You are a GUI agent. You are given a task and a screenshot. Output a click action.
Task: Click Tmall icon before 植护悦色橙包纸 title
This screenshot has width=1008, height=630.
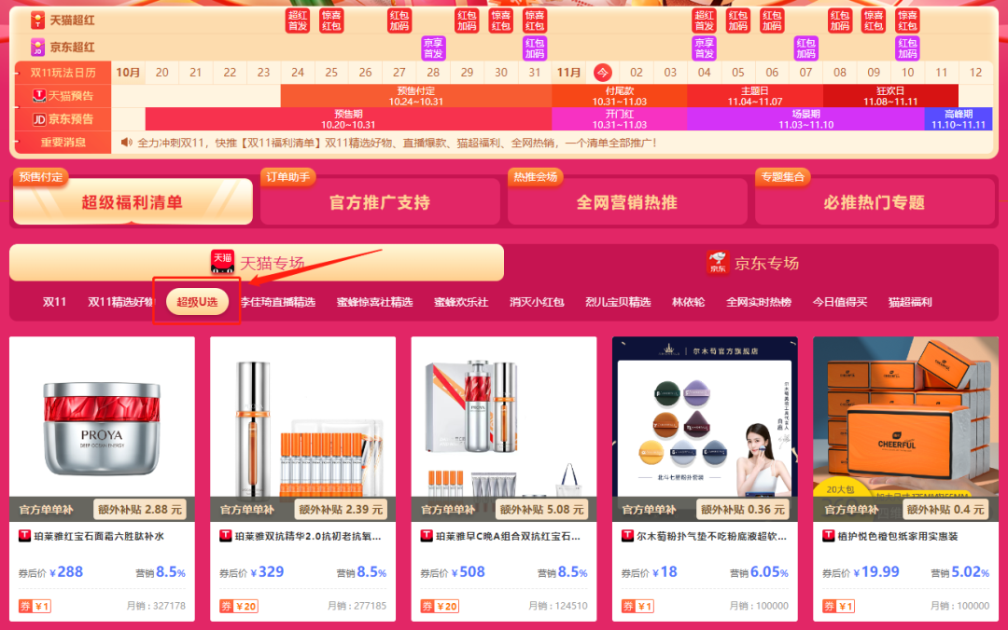point(829,536)
